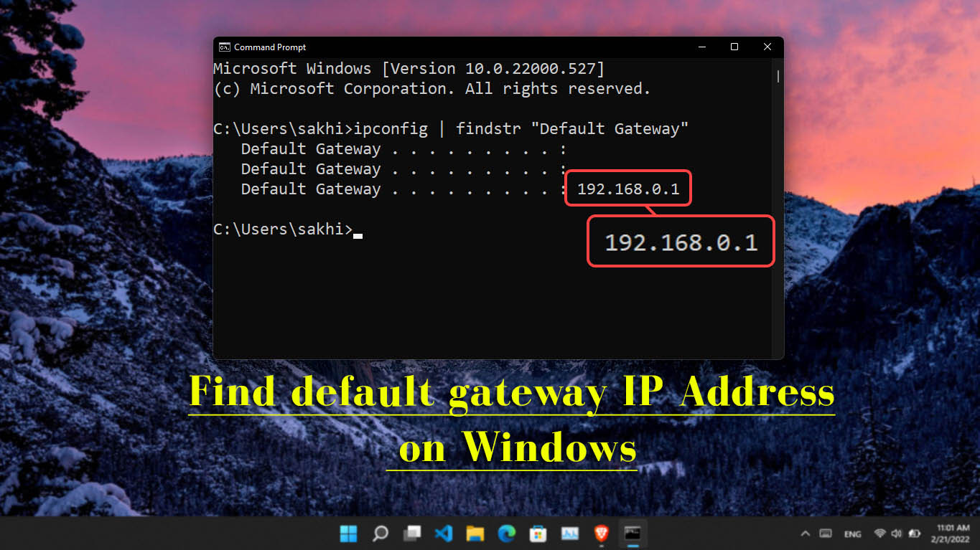
Task: Open the Photos app from the taskbar
Action: [x=570, y=534]
